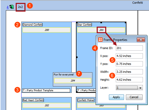The image size is (149, 110).
Task: Click the Y pos input field
Action: point(129,64)
